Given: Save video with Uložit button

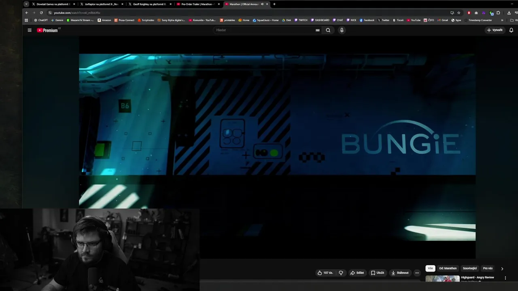Looking at the screenshot, I should (377, 273).
